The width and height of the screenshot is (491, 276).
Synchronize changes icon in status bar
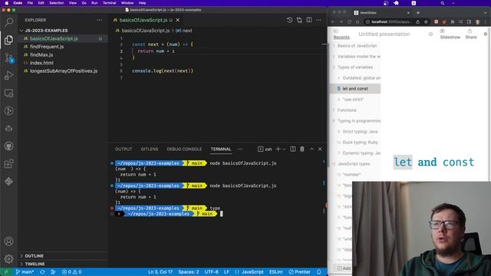coord(42,272)
